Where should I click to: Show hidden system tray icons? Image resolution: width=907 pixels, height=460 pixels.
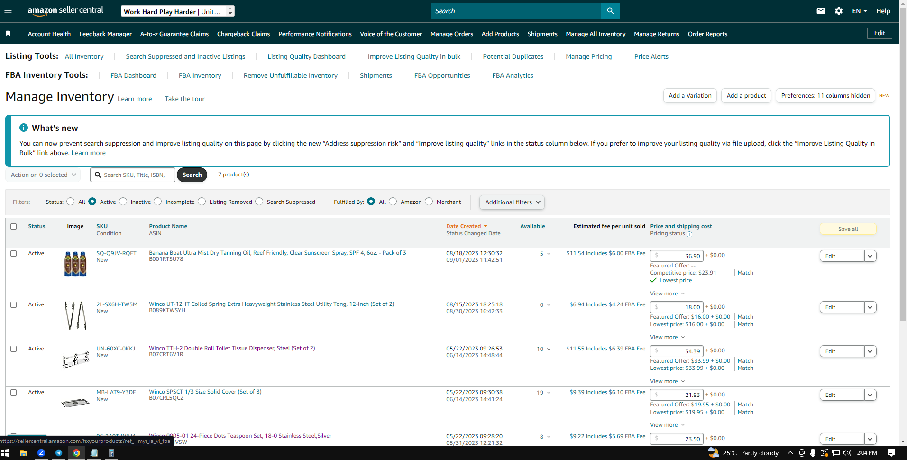[x=790, y=453]
